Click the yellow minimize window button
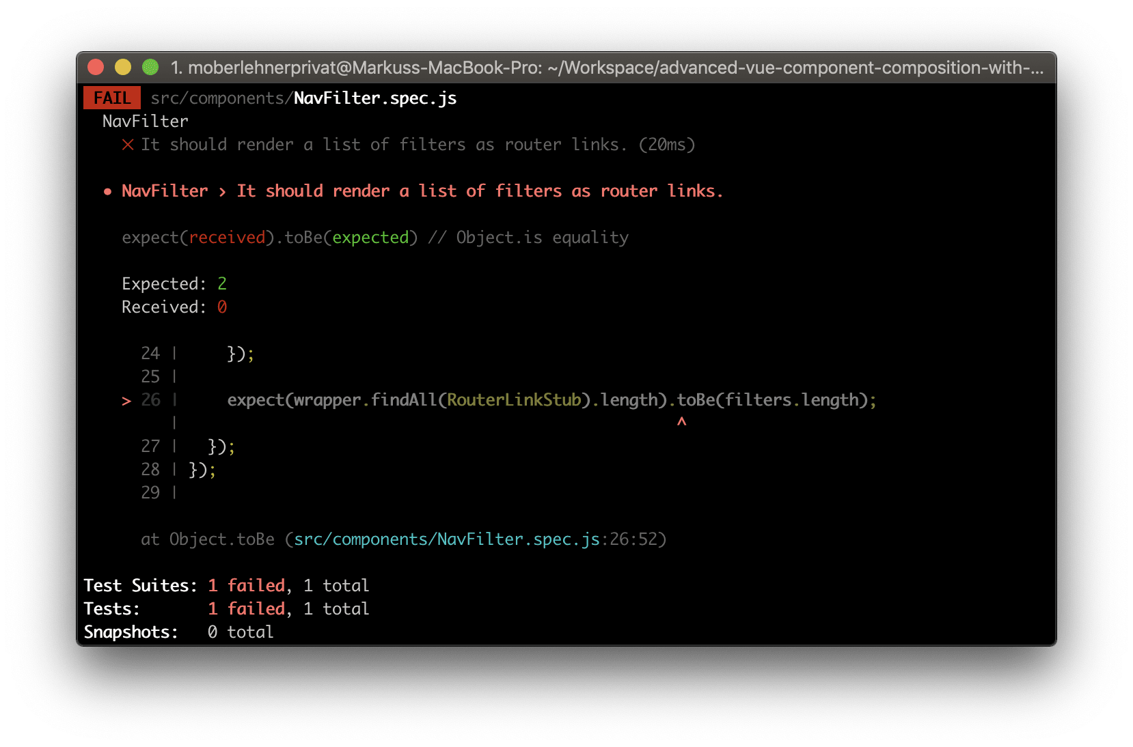Screen dimensions: 1133x747 [123, 67]
